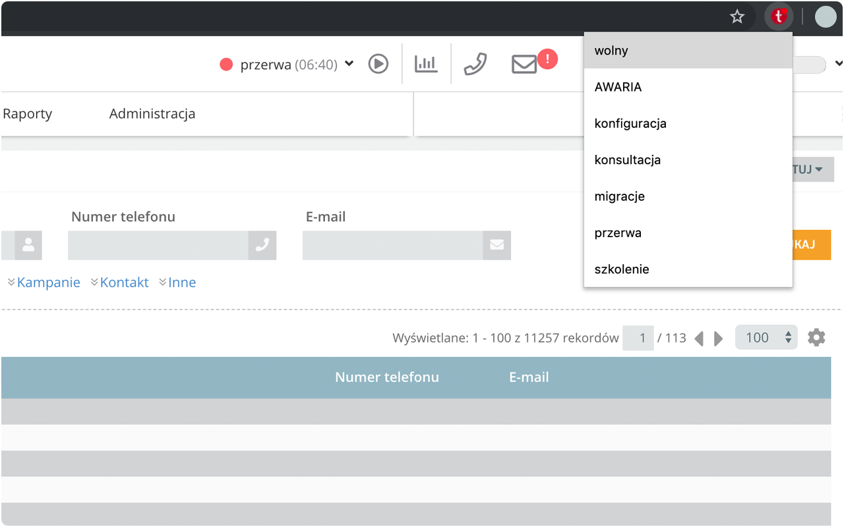Pick przerwa in the status menu
This screenshot has width=844, height=527.
tap(688, 233)
